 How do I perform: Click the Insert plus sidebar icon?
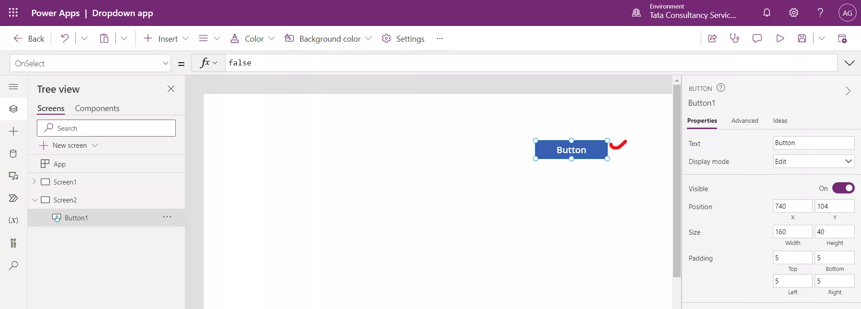tap(13, 131)
